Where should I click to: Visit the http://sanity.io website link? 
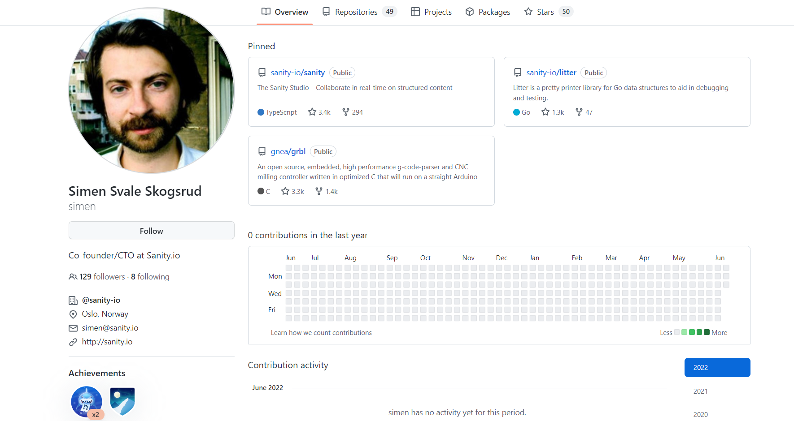point(107,342)
